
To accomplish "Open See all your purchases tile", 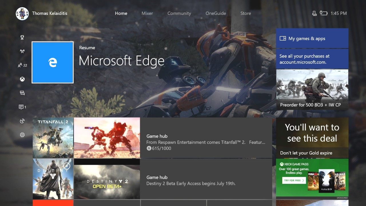I will coord(312,59).
